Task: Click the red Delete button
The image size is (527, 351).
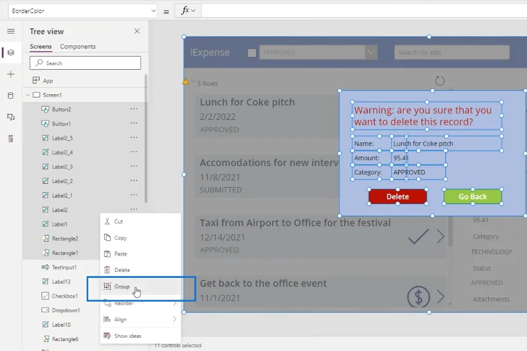Action: tap(398, 196)
